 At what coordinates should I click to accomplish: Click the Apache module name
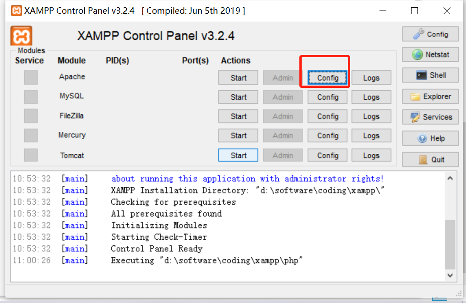(72, 76)
